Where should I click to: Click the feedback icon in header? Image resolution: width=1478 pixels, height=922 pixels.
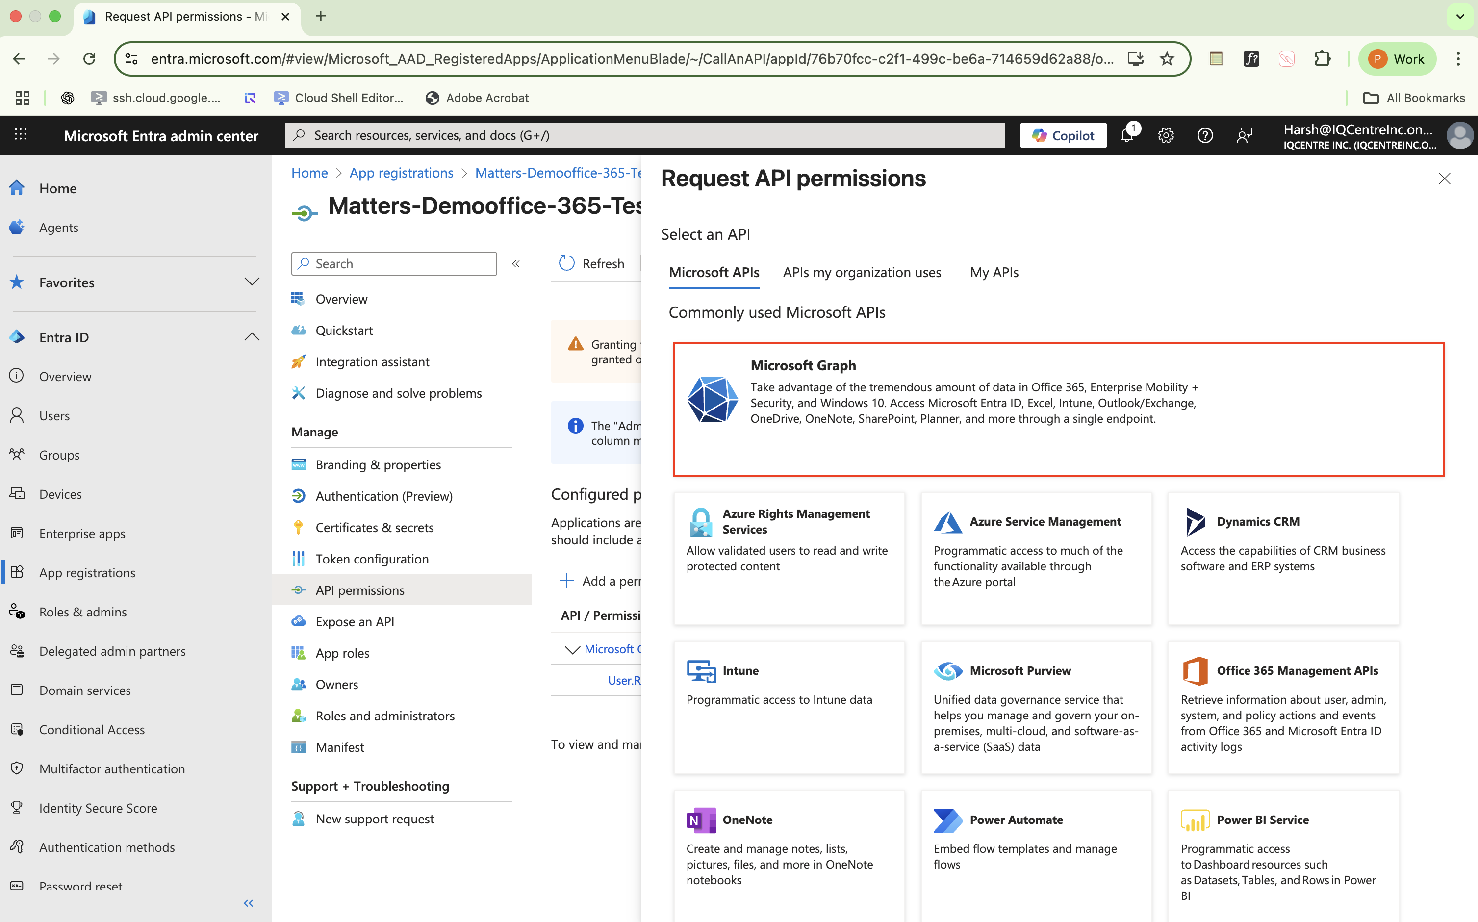click(x=1245, y=135)
